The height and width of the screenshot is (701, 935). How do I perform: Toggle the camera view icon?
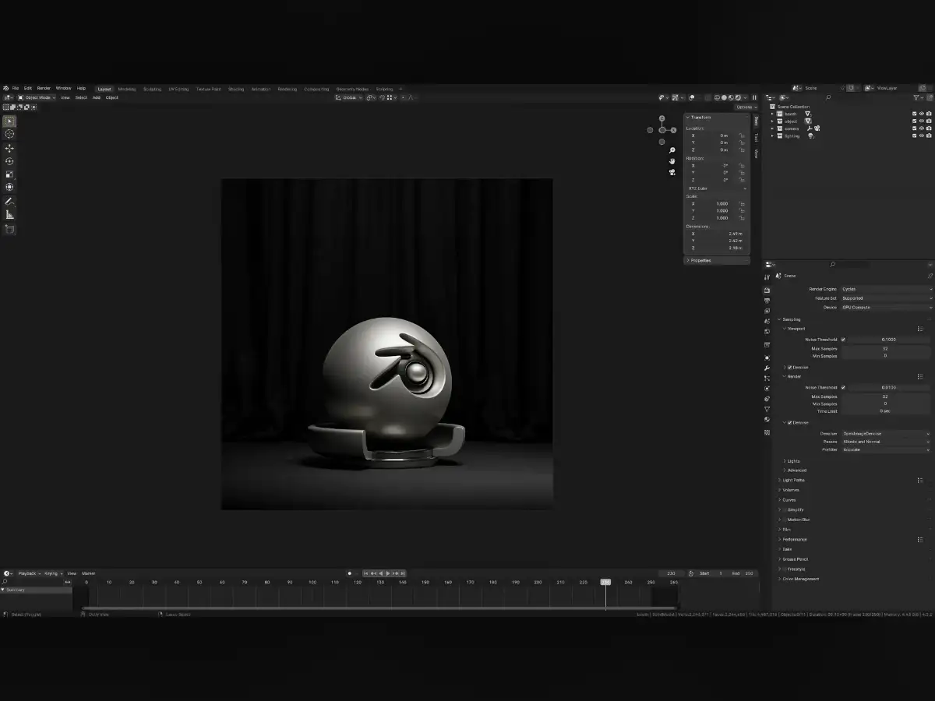tap(672, 172)
